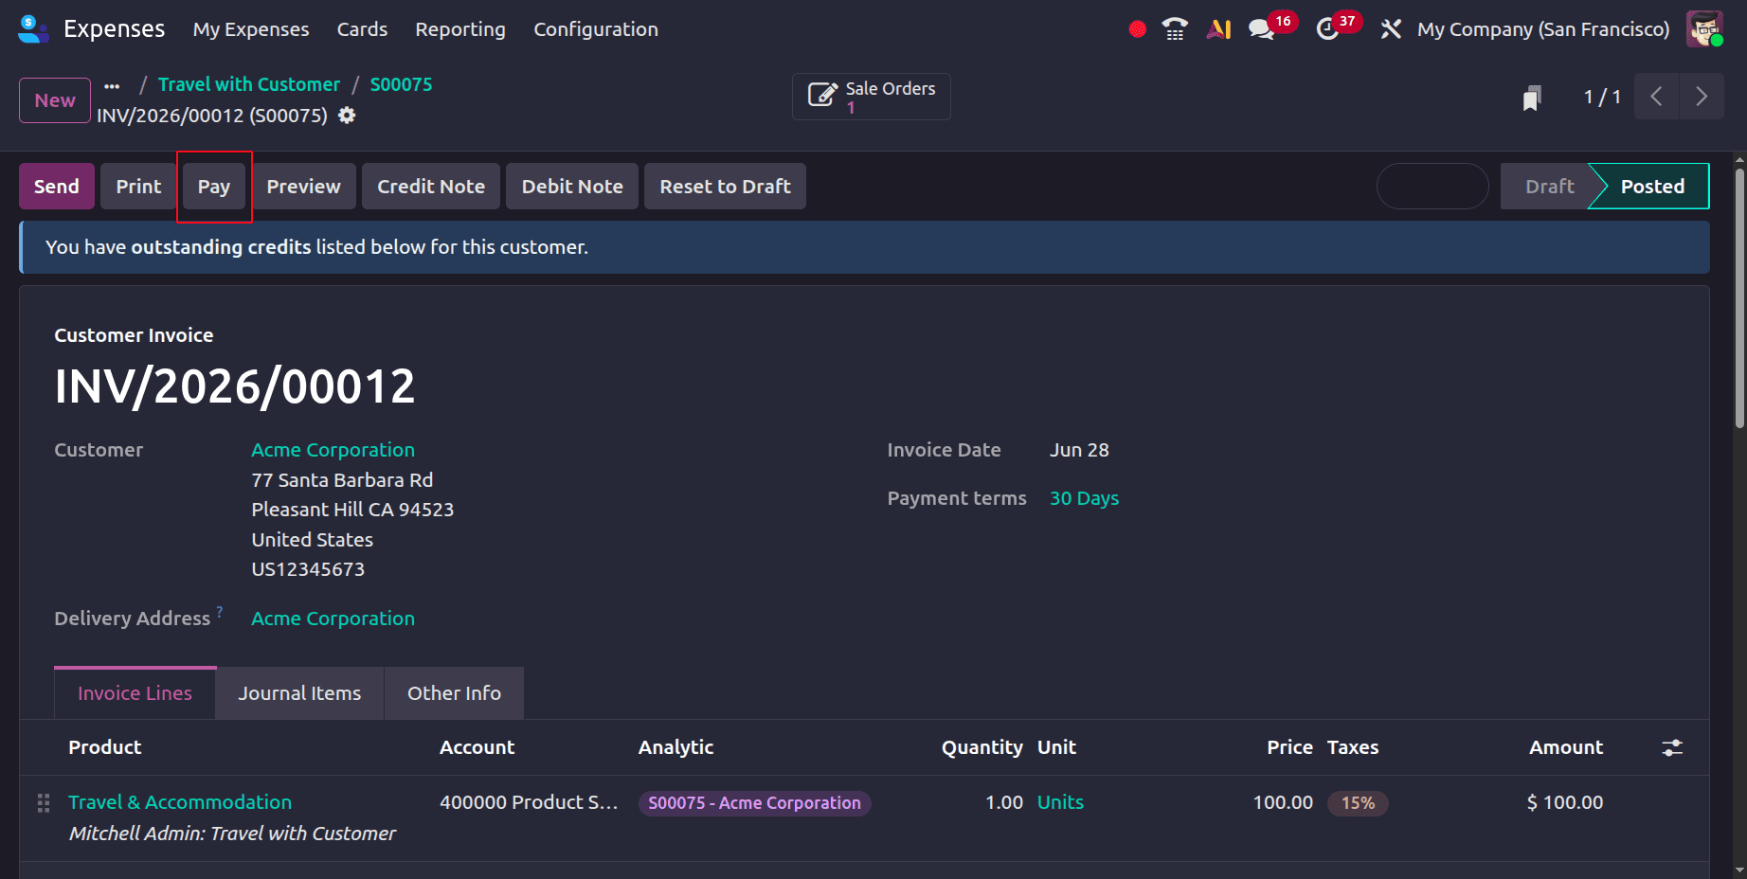Open the AI assistant icon
The height and width of the screenshot is (879, 1747).
(x=1218, y=29)
